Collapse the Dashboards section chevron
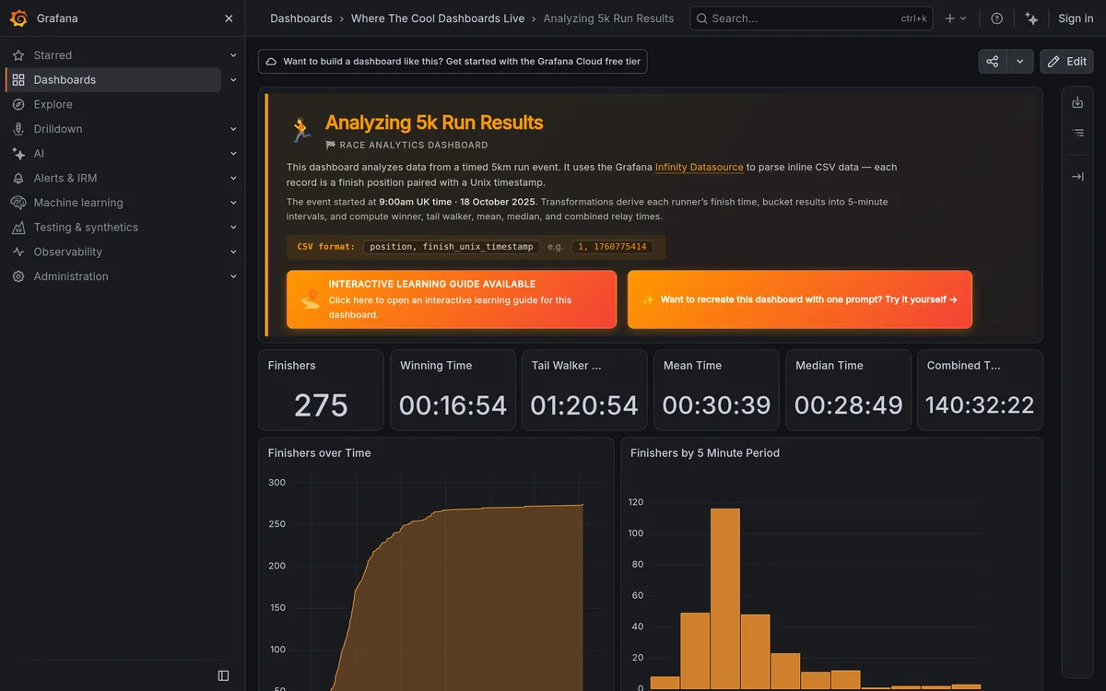Screen dimensions: 1106x691 click(233, 80)
